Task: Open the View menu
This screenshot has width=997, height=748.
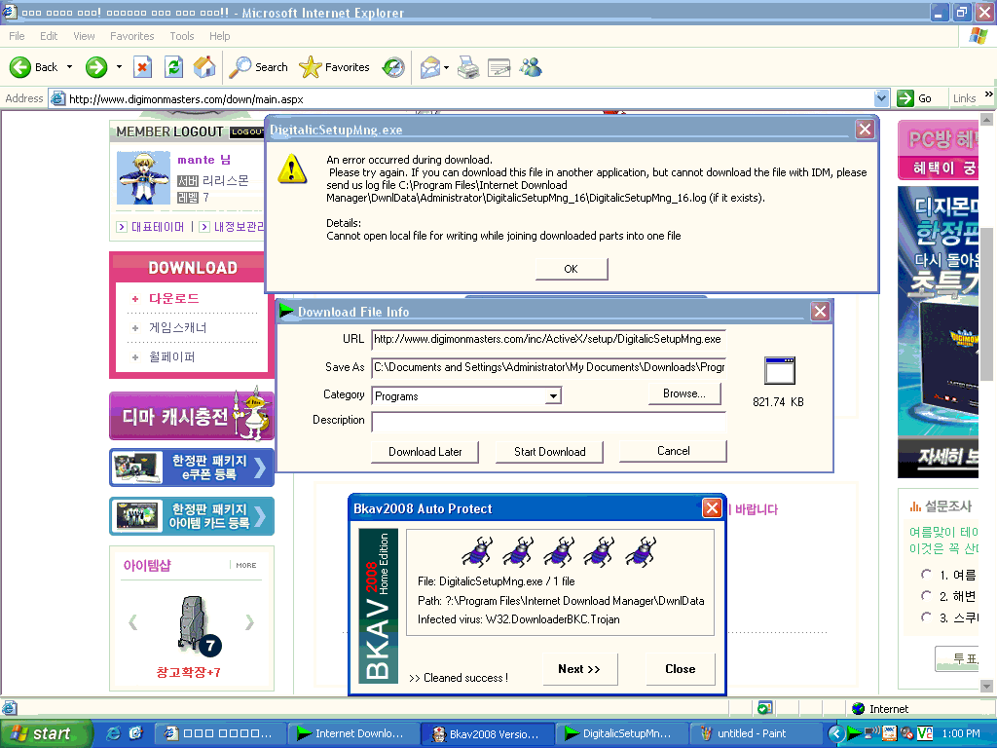Action: (x=84, y=36)
